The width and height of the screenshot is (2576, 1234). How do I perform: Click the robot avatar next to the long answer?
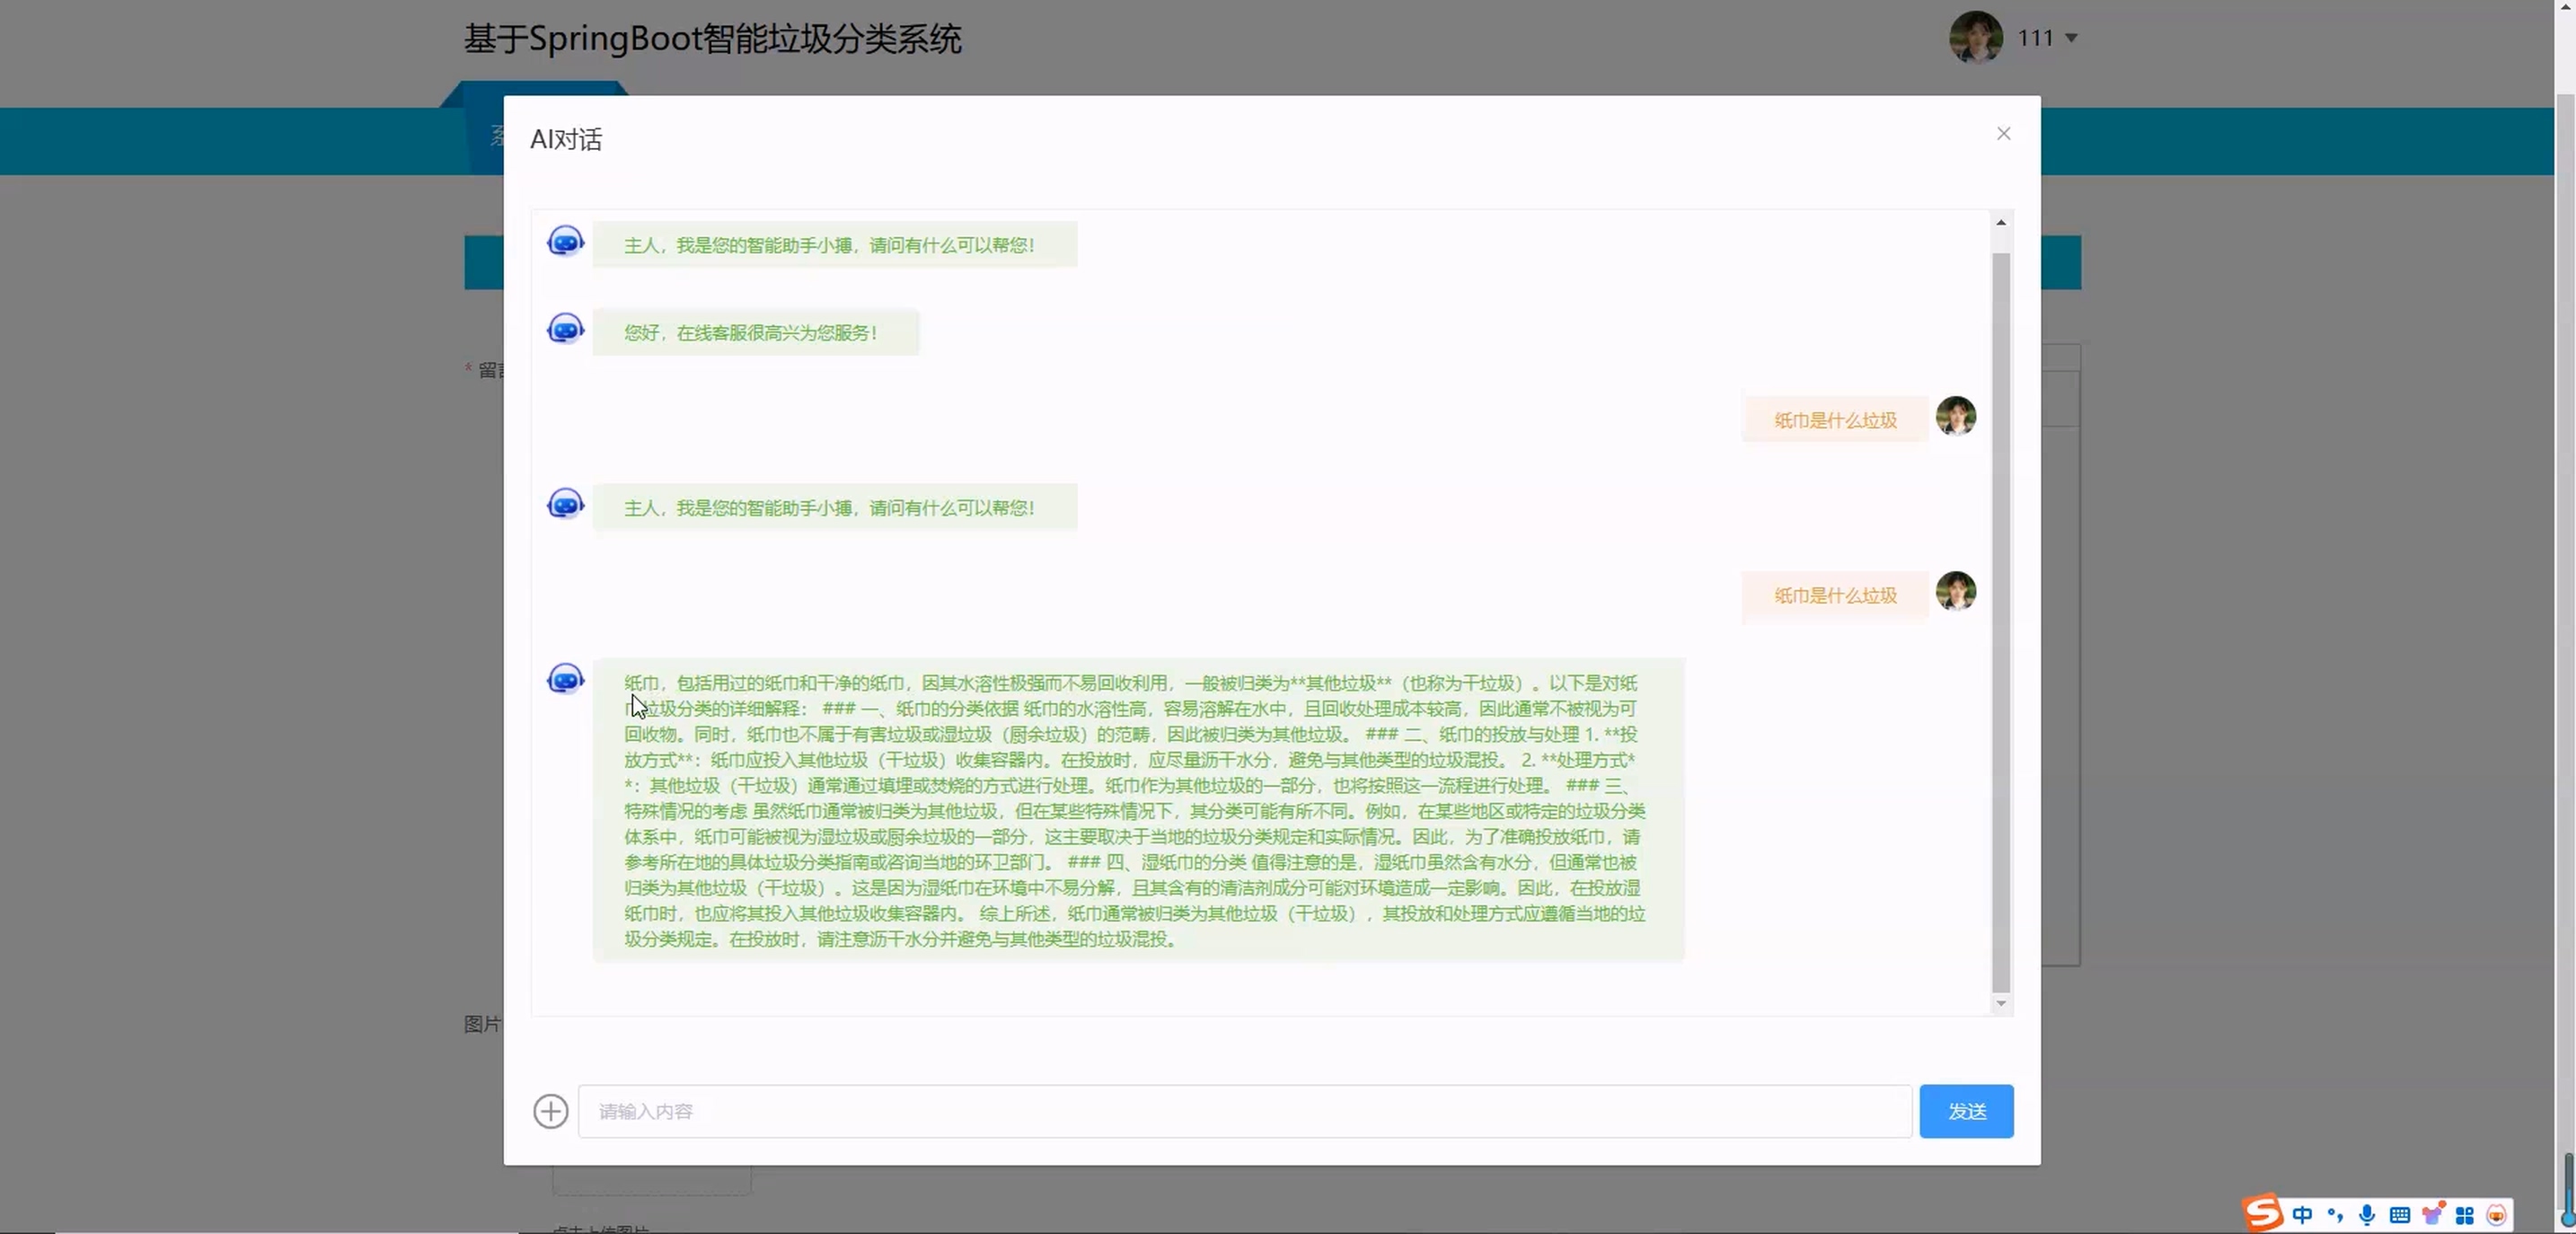coord(565,679)
